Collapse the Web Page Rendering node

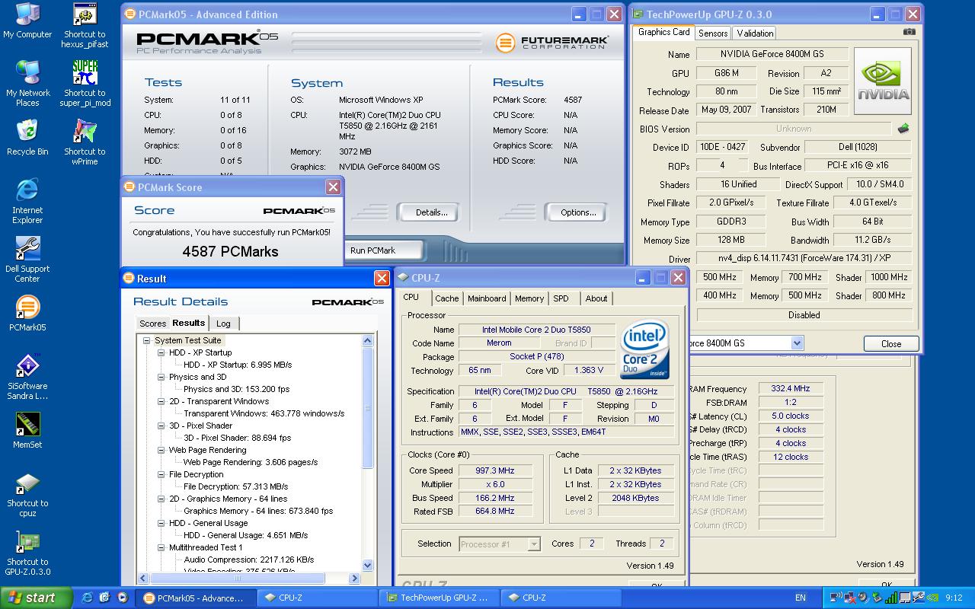161,450
